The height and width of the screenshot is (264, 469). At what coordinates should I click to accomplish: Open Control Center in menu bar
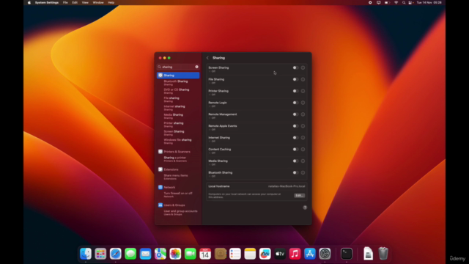click(x=410, y=2)
